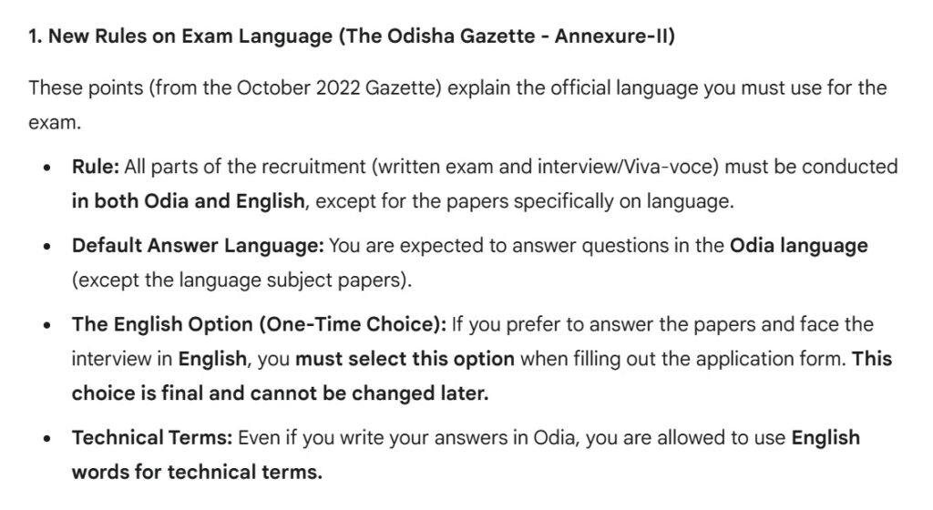Click bold "words for technical terms." text
This screenshot has height=510, width=933.
197,473
